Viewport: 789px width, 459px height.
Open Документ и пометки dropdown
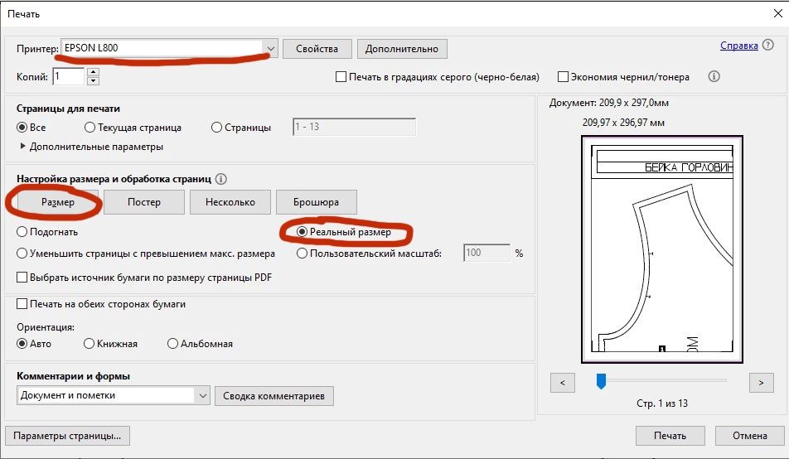pyautogui.click(x=203, y=396)
